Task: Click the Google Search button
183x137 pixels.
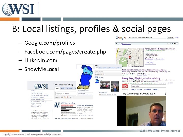Action: click(x=171, y=37)
